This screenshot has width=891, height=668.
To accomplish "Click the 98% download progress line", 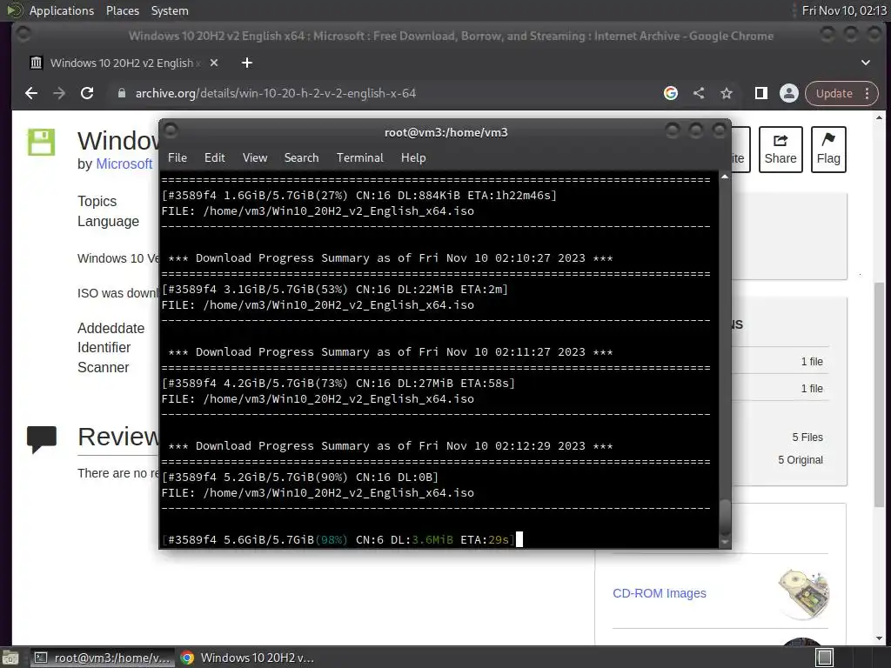I will coord(338,539).
